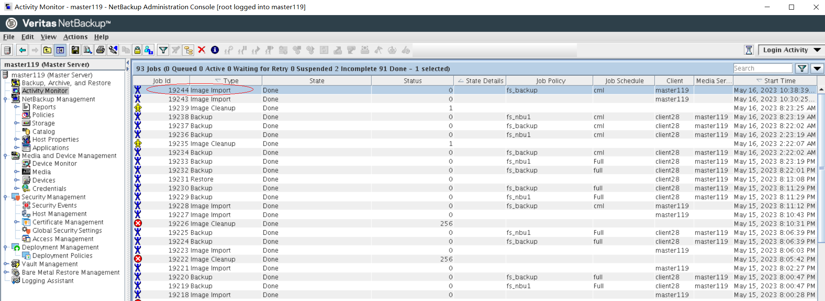Open the dropdown arrow next to the filter button
Viewport: 825px width, 301px height.
coord(817,69)
